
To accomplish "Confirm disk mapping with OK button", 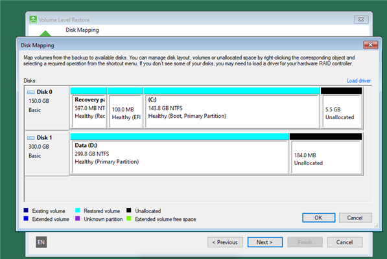I will click(319, 218).
